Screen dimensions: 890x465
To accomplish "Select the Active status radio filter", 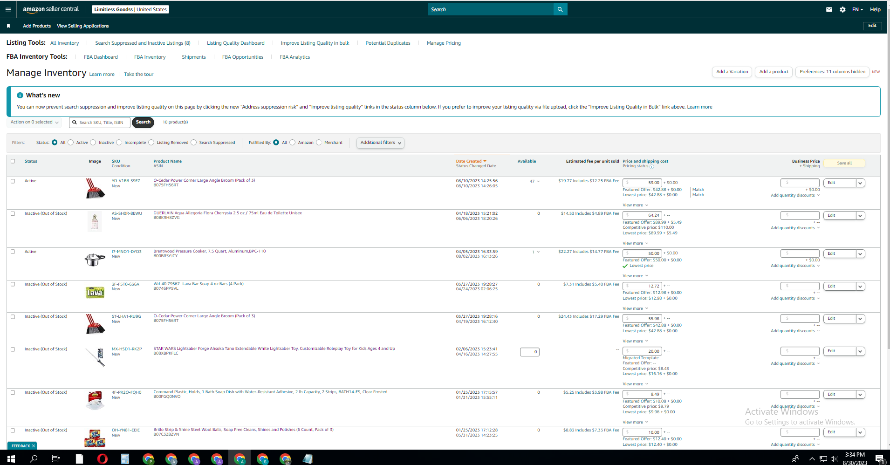I will 71,143.
